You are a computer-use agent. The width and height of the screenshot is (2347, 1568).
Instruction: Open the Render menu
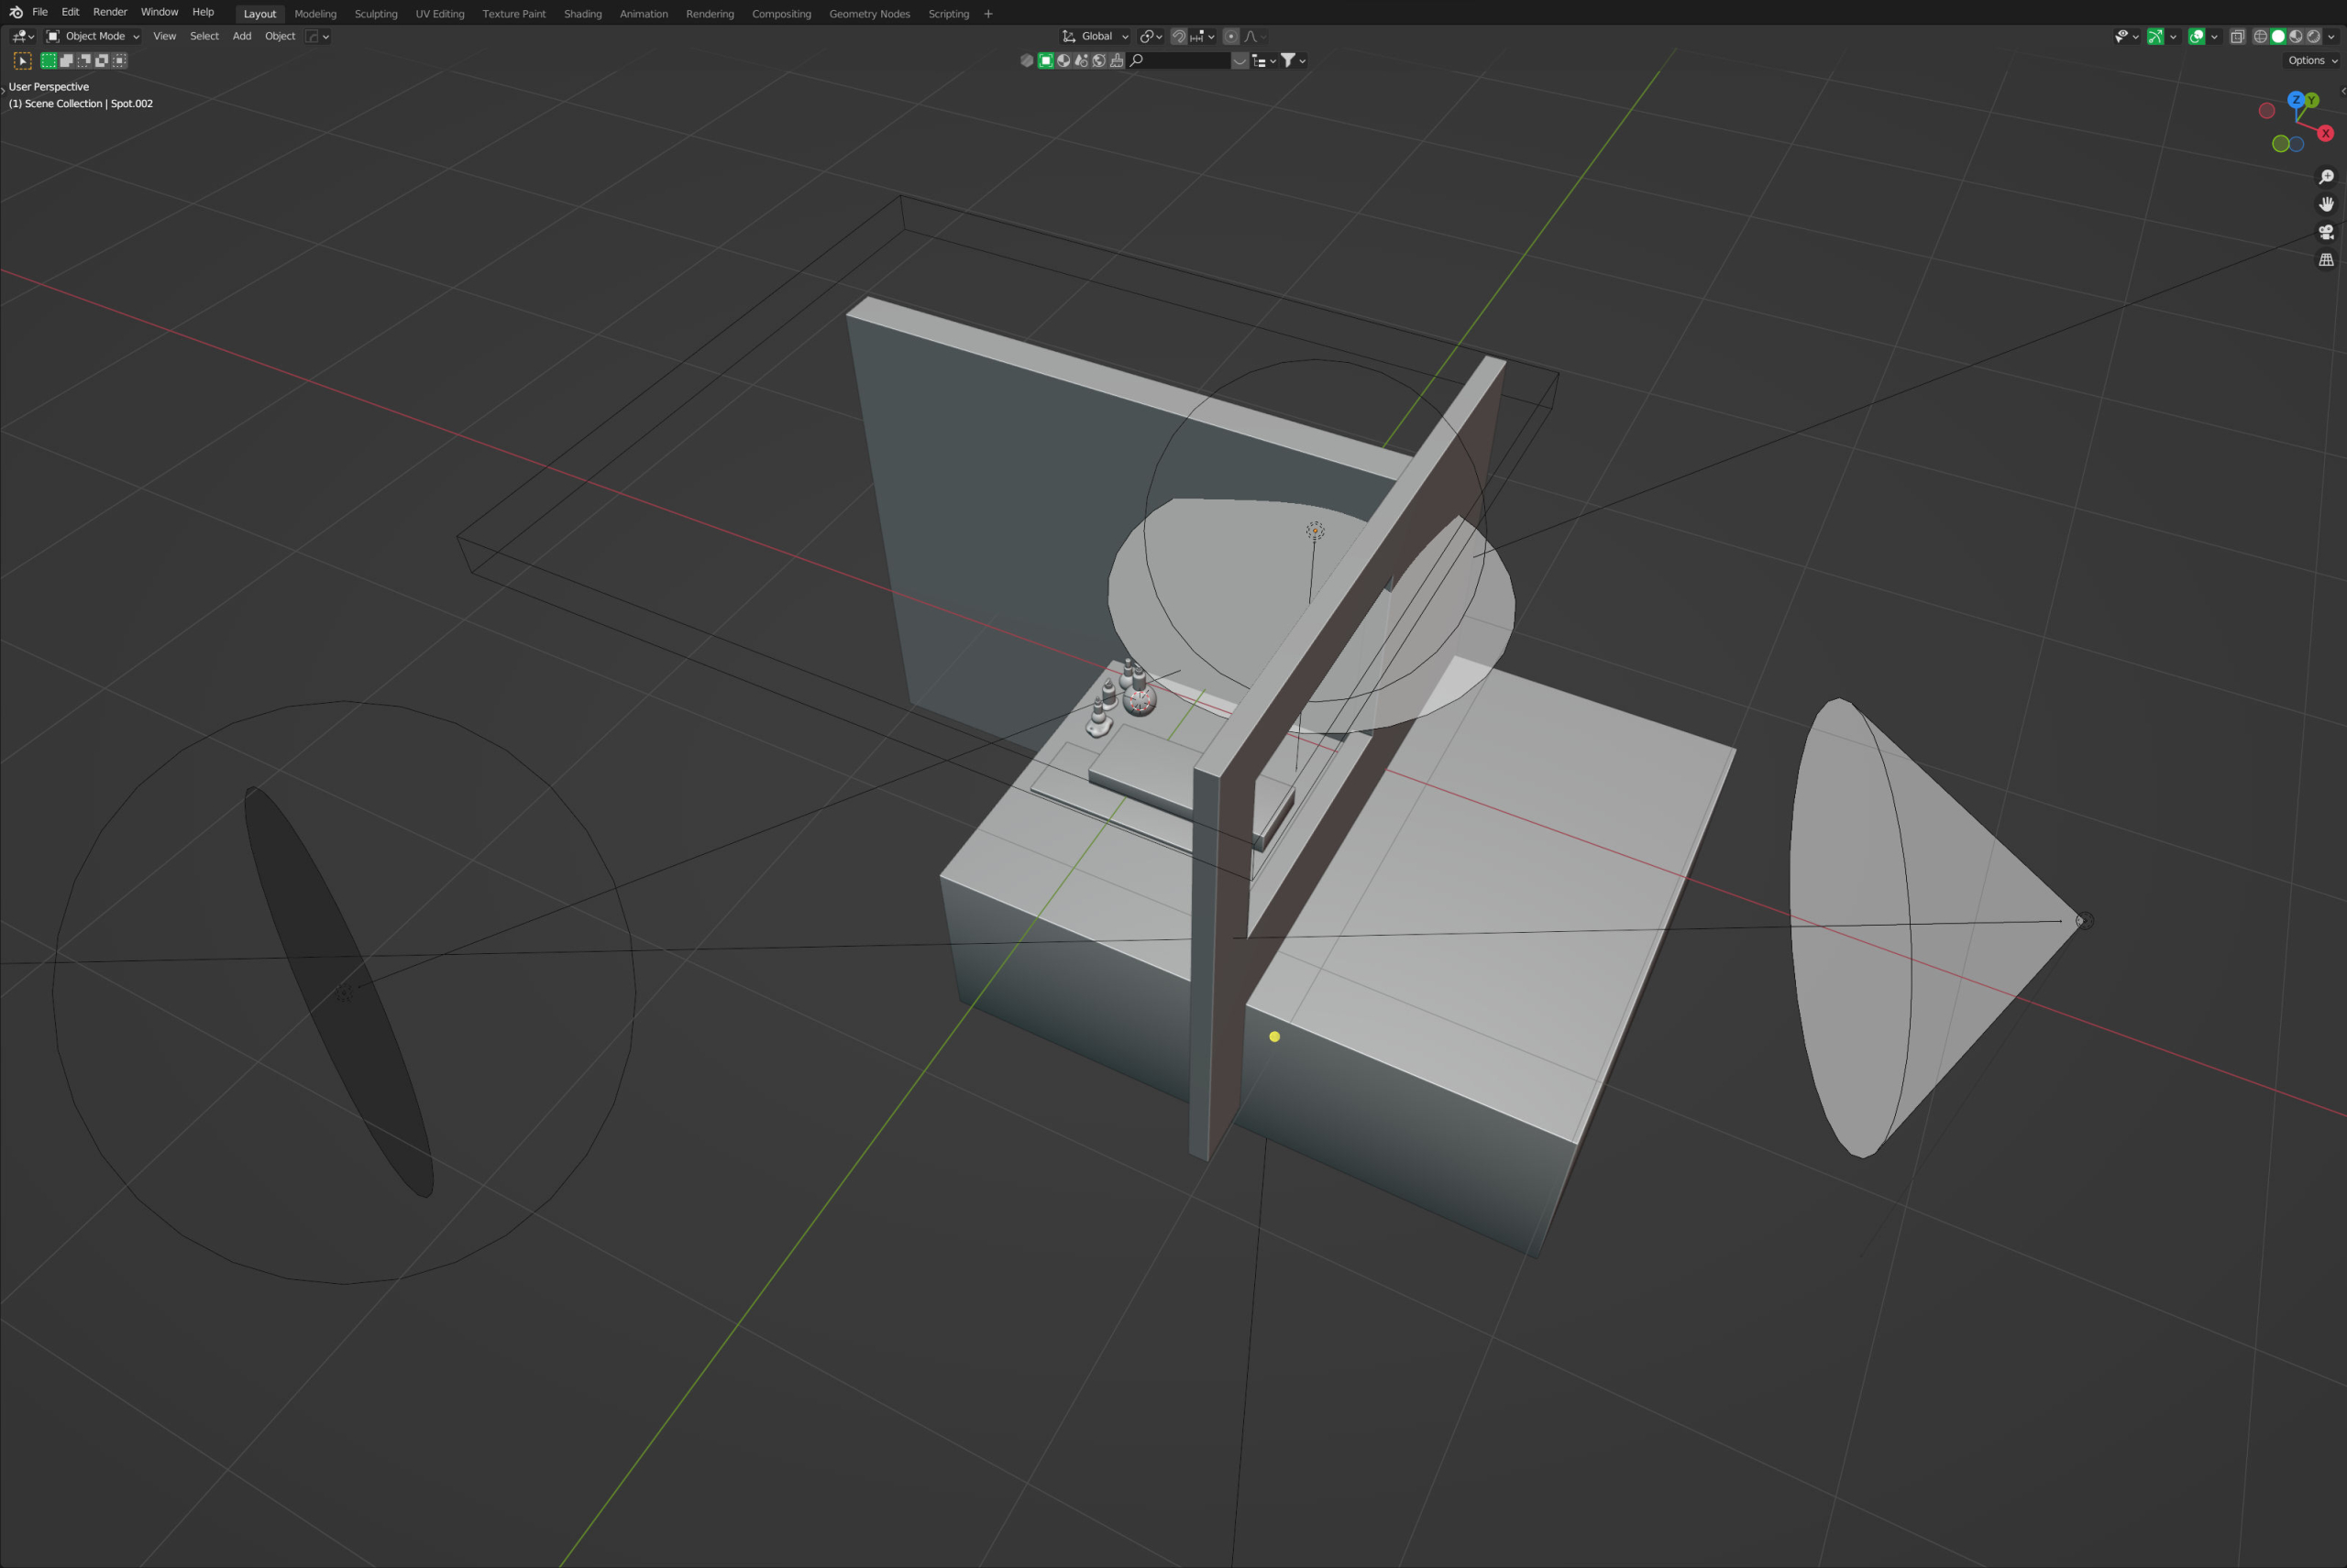pyautogui.click(x=110, y=12)
